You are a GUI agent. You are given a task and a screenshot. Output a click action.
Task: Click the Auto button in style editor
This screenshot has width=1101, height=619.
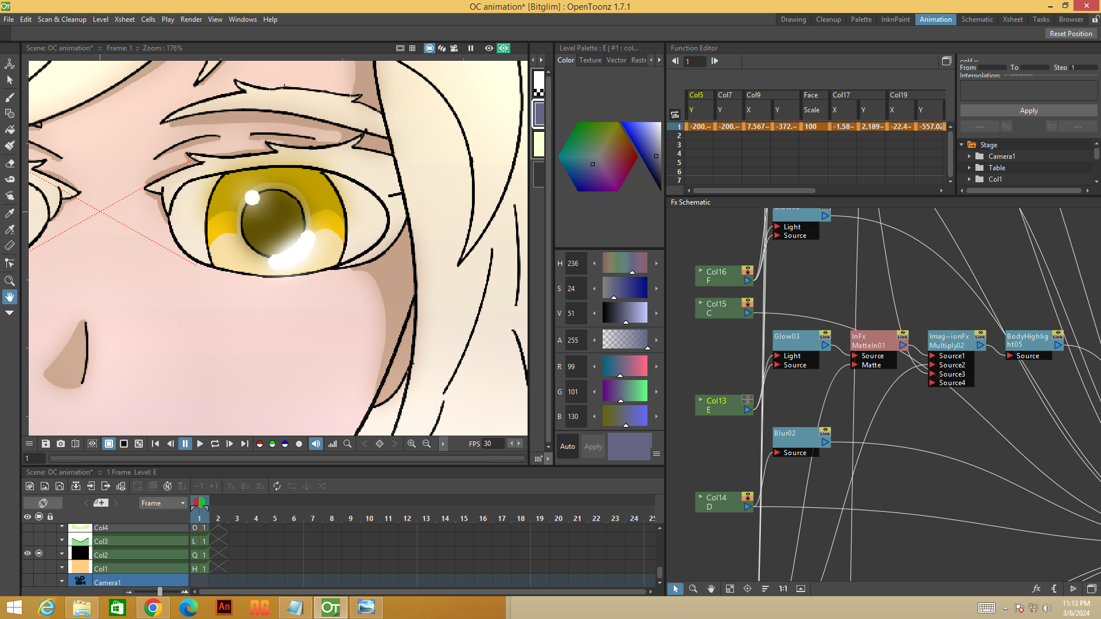click(568, 446)
